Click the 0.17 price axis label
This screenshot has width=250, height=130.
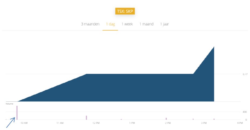coord(245,74)
